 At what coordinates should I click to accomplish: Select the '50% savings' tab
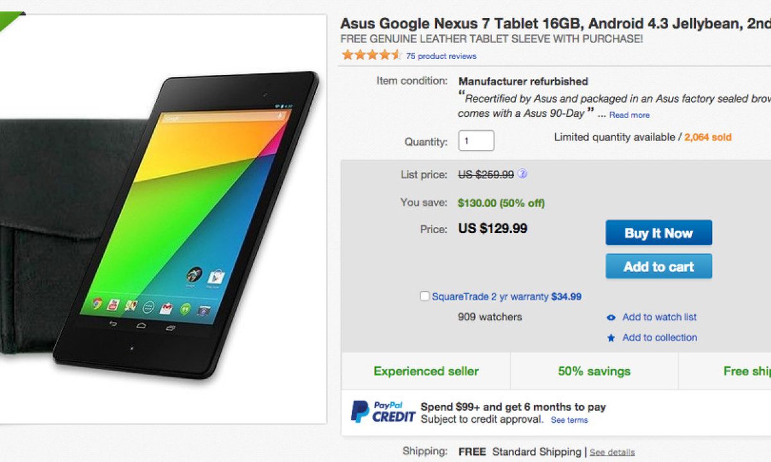(594, 371)
